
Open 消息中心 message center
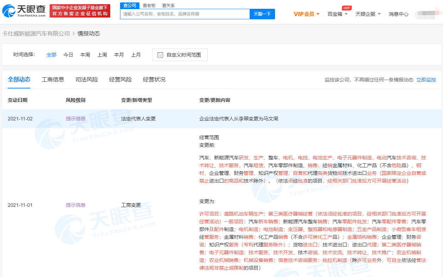coord(399,14)
